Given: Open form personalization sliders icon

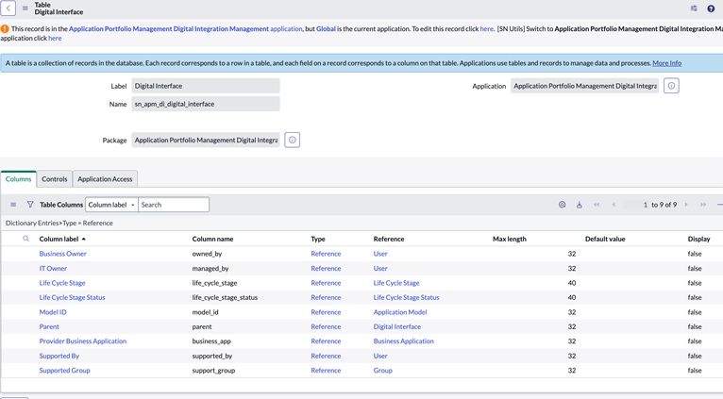Looking at the screenshot, I should point(694,8).
